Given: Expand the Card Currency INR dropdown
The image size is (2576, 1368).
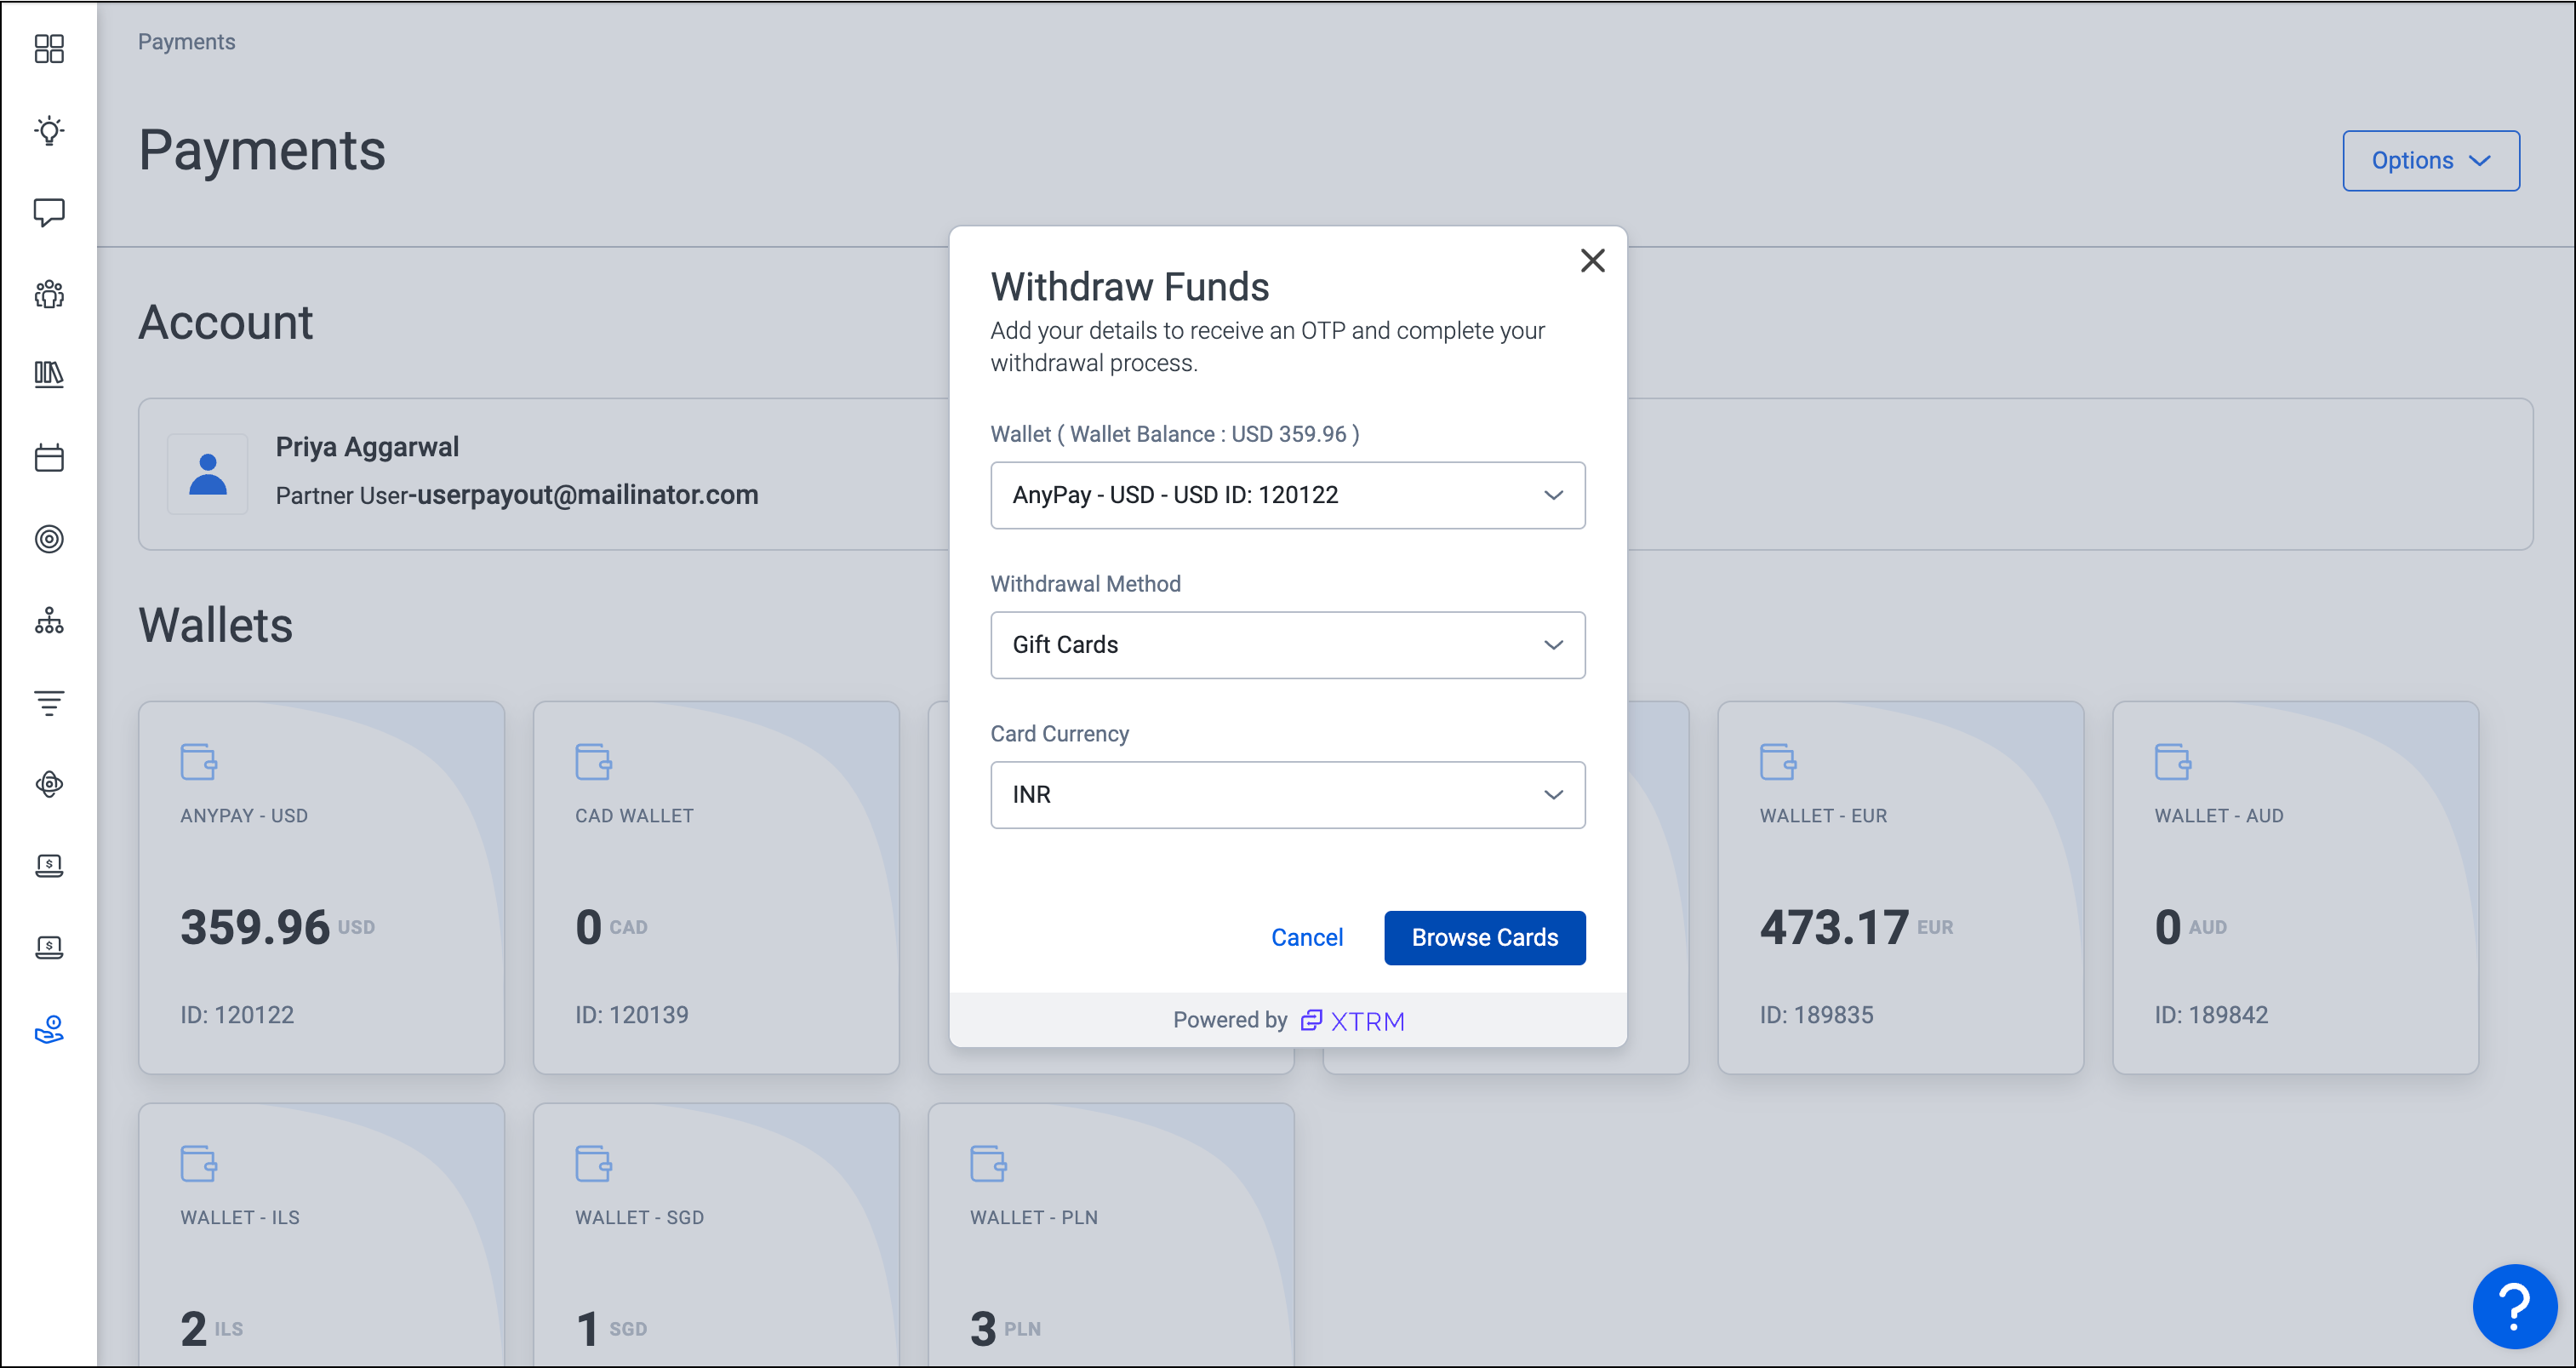Looking at the screenshot, I should 1288,795.
